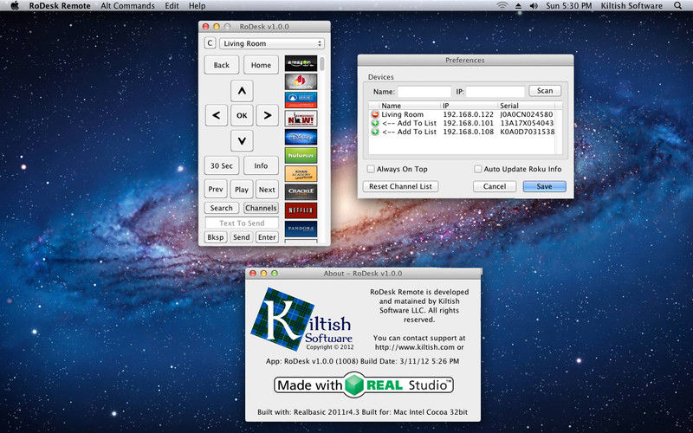This screenshot has height=433, width=693.
Task: Click the channel list scrollbar
Action: pos(322,63)
